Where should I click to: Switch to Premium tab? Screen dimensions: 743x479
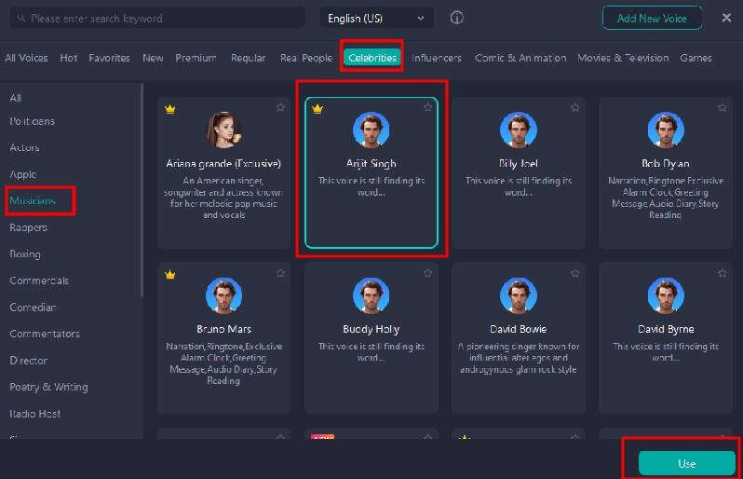(196, 58)
